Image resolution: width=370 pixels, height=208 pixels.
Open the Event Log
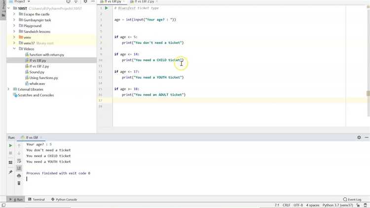point(352,200)
